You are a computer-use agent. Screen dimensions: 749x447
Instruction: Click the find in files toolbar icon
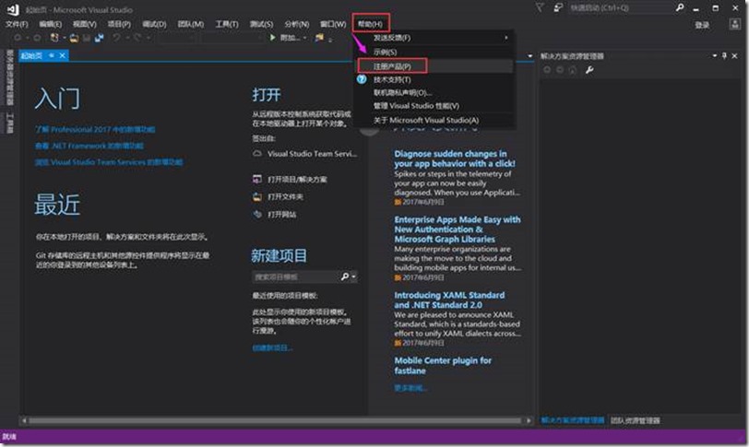pos(319,37)
